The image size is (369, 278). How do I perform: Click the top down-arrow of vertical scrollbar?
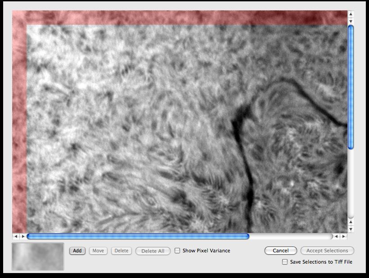(351, 22)
